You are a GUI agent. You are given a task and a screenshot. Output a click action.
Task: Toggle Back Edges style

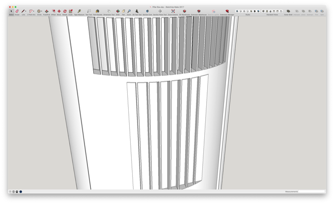(x=241, y=11)
